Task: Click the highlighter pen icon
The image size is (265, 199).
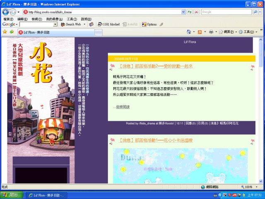Action: 161,24
